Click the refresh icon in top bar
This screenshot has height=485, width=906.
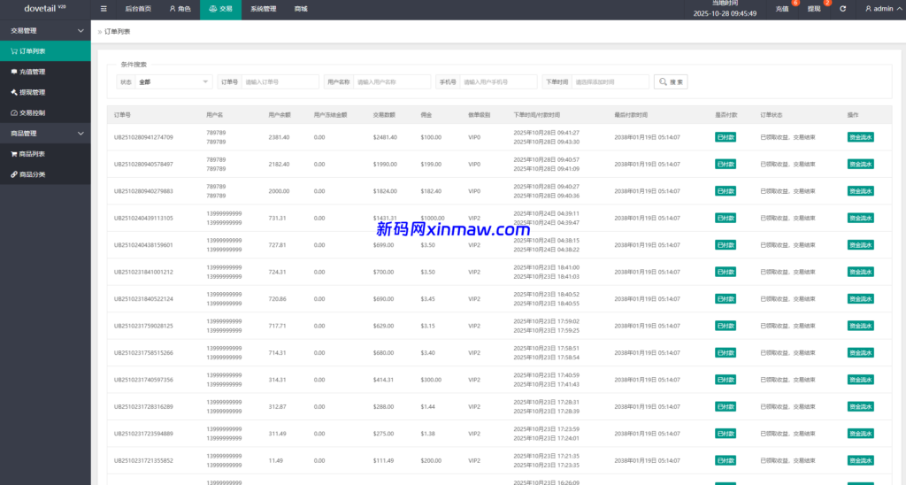coord(842,9)
